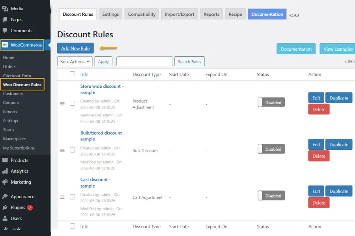Viewport: 355px width, 236px height.
Task: Open the Cart discount - sample link
Action: 95,183
